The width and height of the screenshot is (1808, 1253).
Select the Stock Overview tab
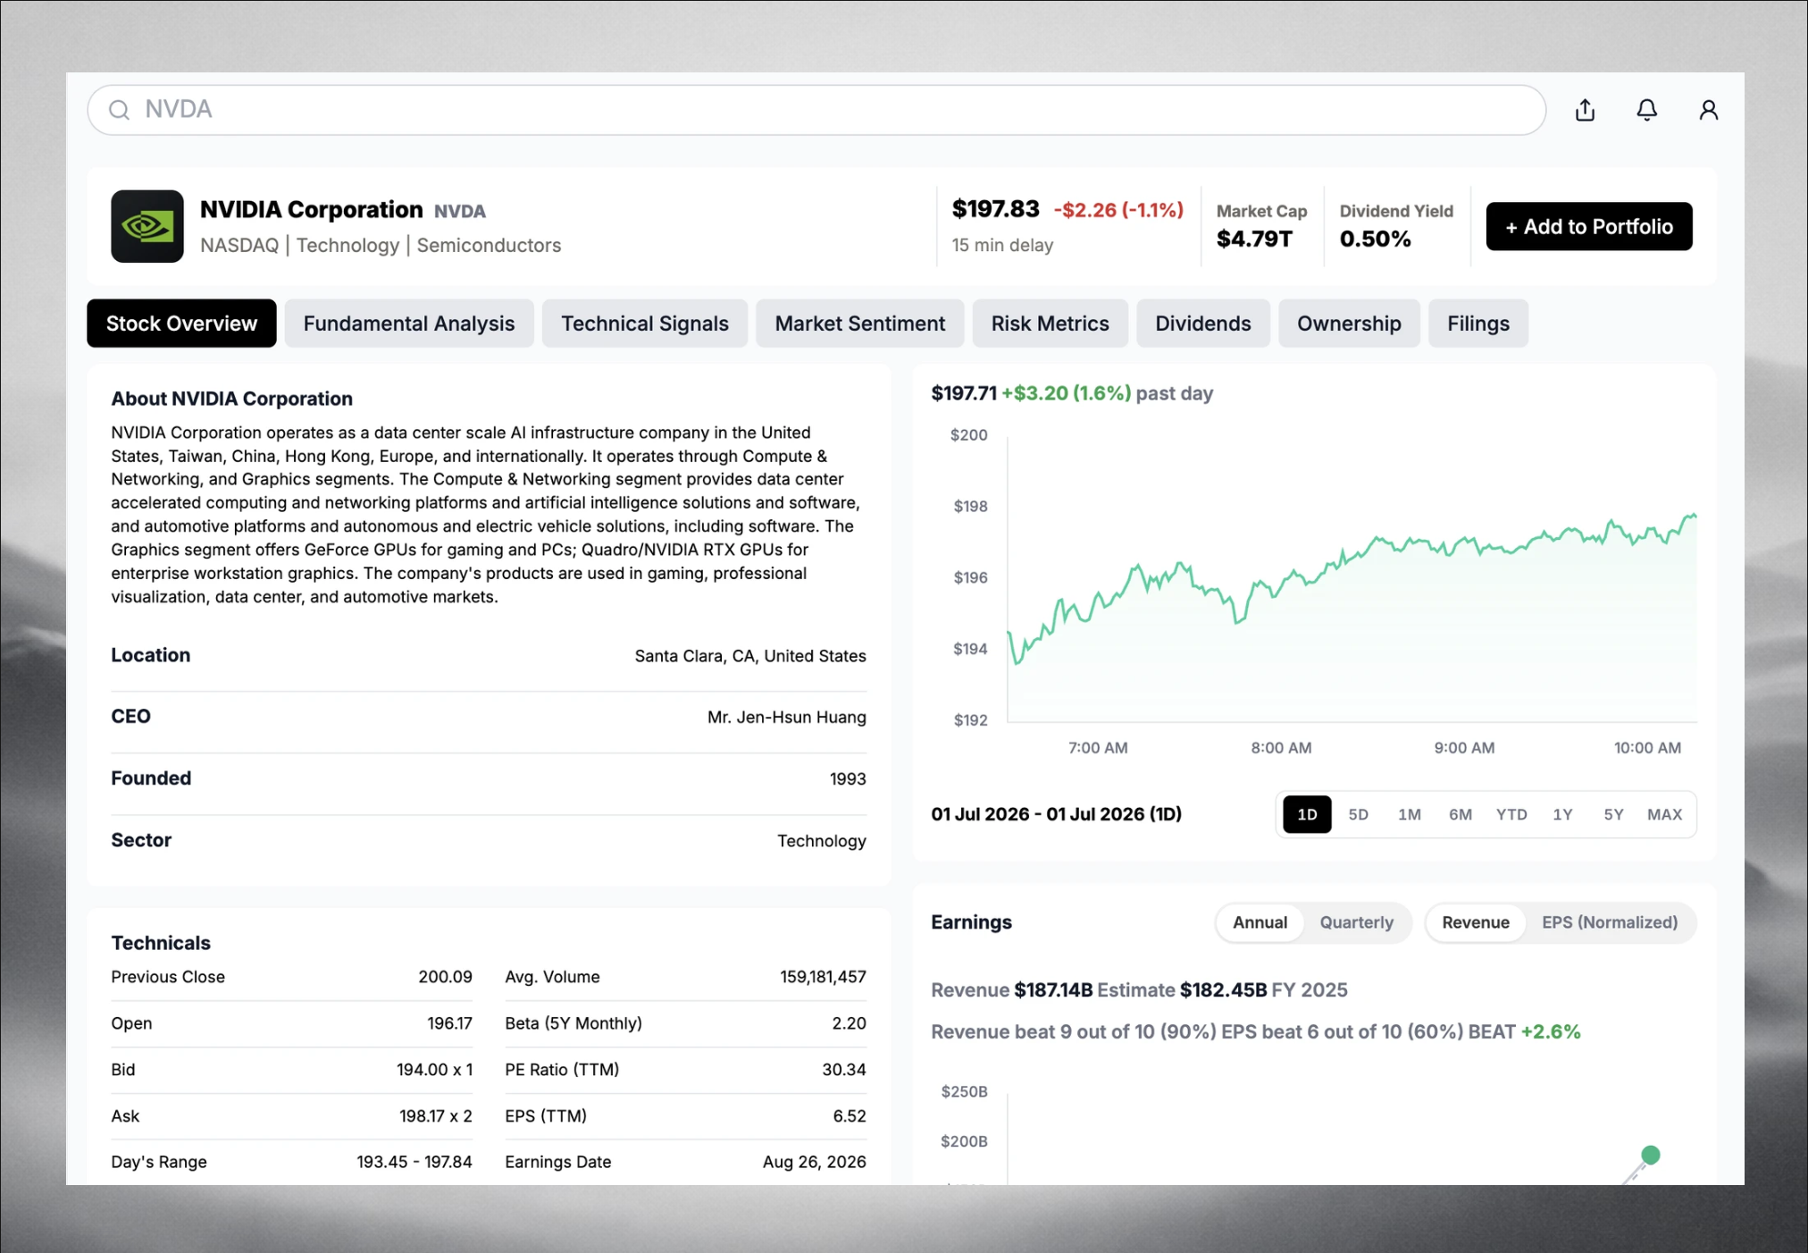(181, 324)
